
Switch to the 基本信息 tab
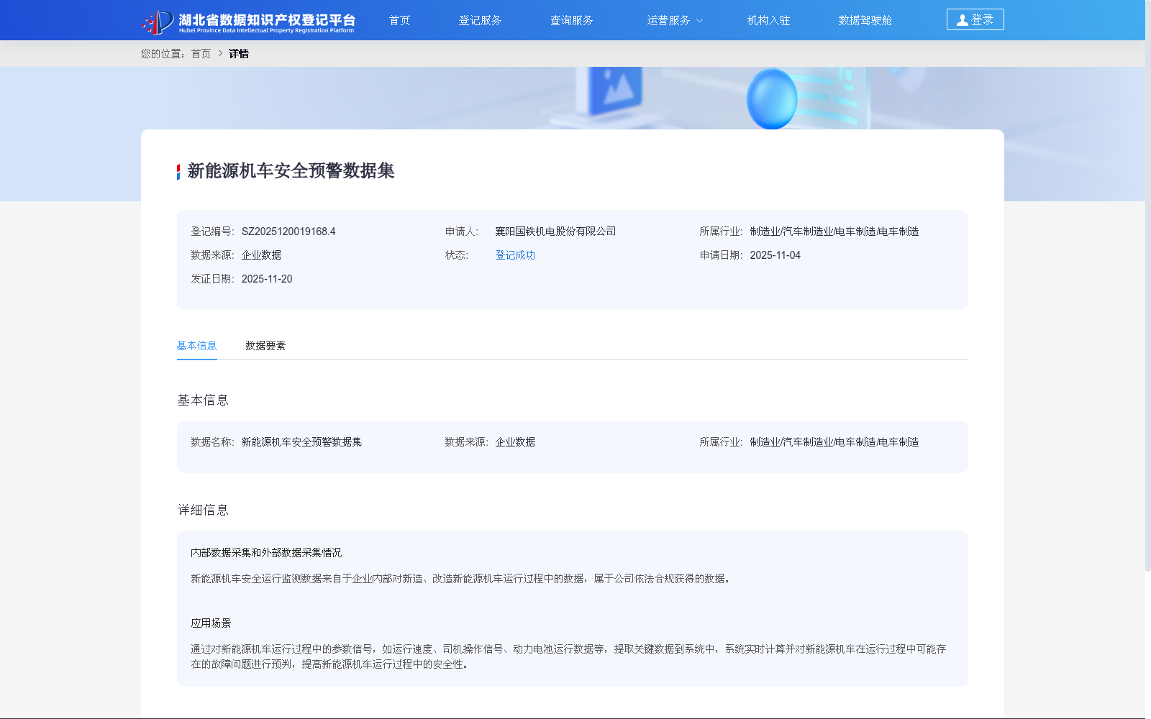[x=196, y=346]
